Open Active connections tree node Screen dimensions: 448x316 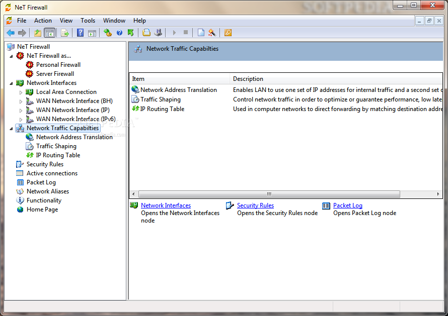pyautogui.click(x=52, y=173)
